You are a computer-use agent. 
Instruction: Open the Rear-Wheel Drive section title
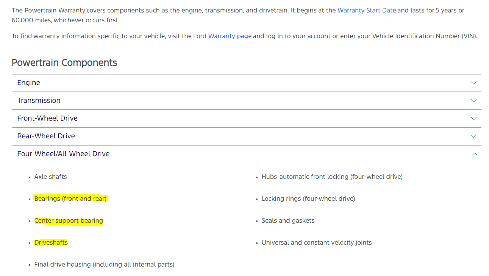point(46,136)
